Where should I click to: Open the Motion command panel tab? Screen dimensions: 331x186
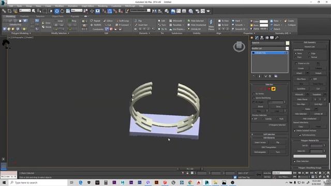point(267,38)
